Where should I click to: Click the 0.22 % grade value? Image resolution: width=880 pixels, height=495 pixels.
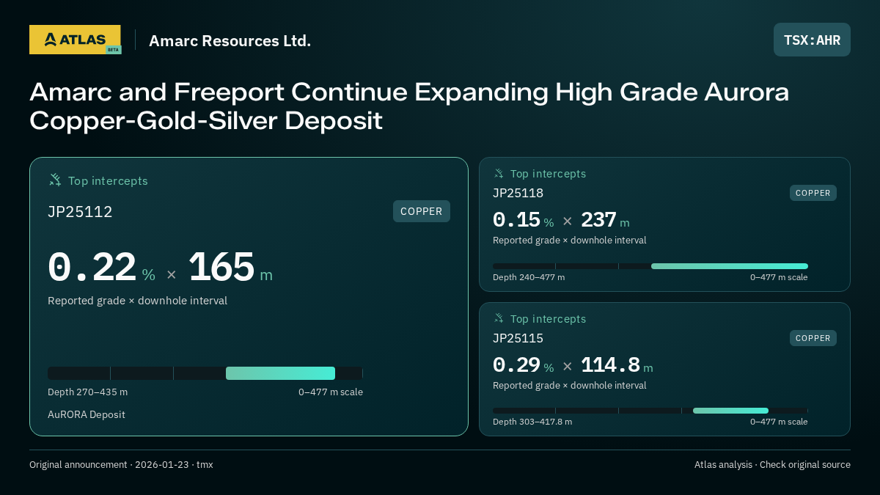point(101,268)
